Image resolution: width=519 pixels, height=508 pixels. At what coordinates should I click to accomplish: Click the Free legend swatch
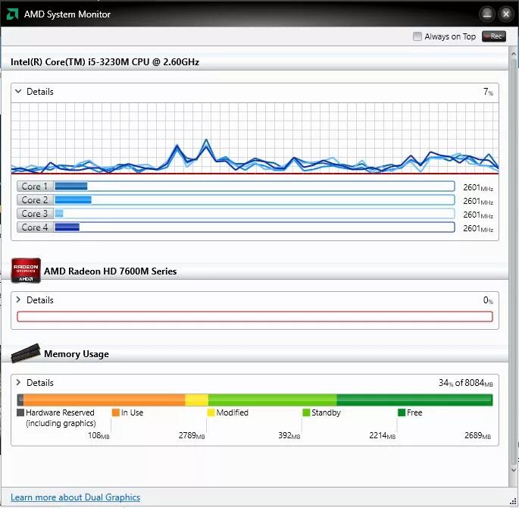coord(402,412)
